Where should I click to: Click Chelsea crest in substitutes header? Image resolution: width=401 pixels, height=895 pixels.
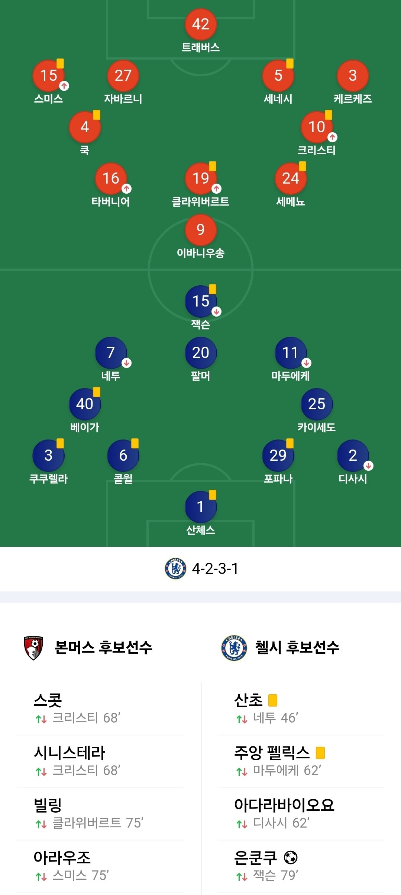point(234,648)
